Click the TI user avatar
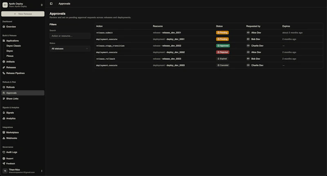This screenshot has width=327, height=176. [x=5, y=171]
